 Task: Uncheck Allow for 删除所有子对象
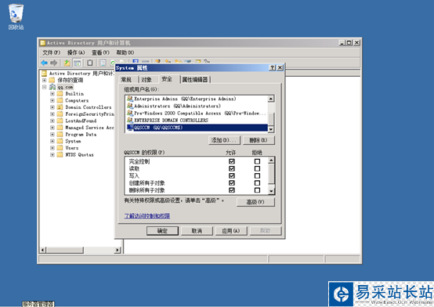[232, 190]
